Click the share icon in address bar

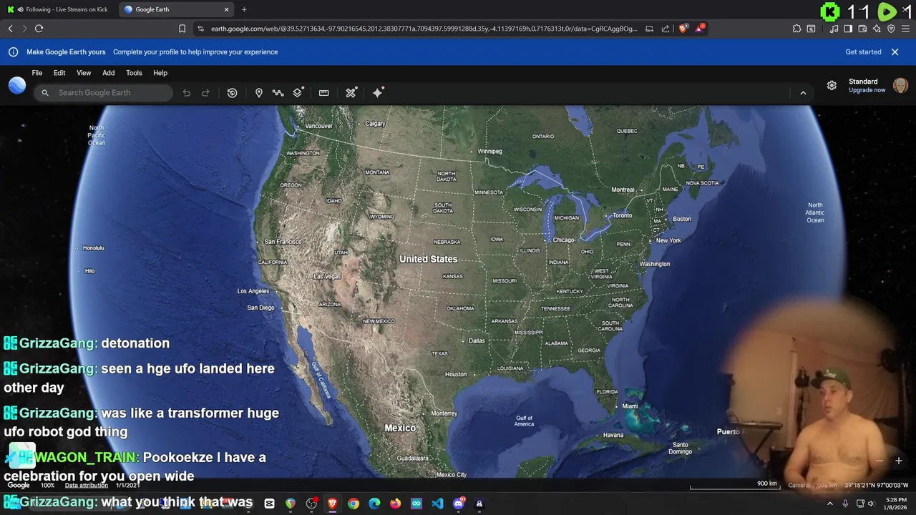(x=666, y=29)
